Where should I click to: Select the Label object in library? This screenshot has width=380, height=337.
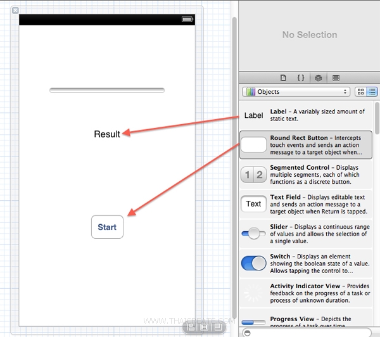click(306, 115)
